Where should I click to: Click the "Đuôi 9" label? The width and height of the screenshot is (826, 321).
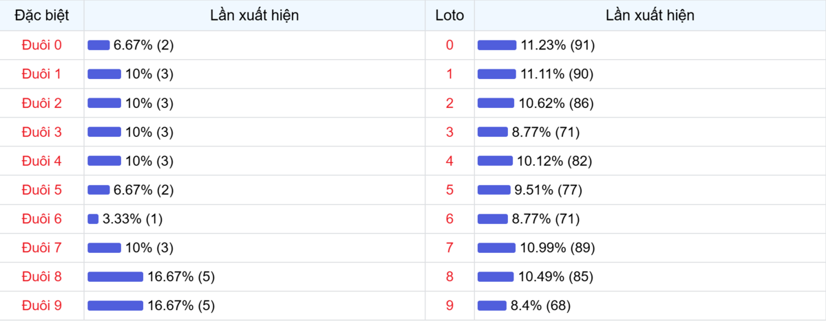coord(42,305)
